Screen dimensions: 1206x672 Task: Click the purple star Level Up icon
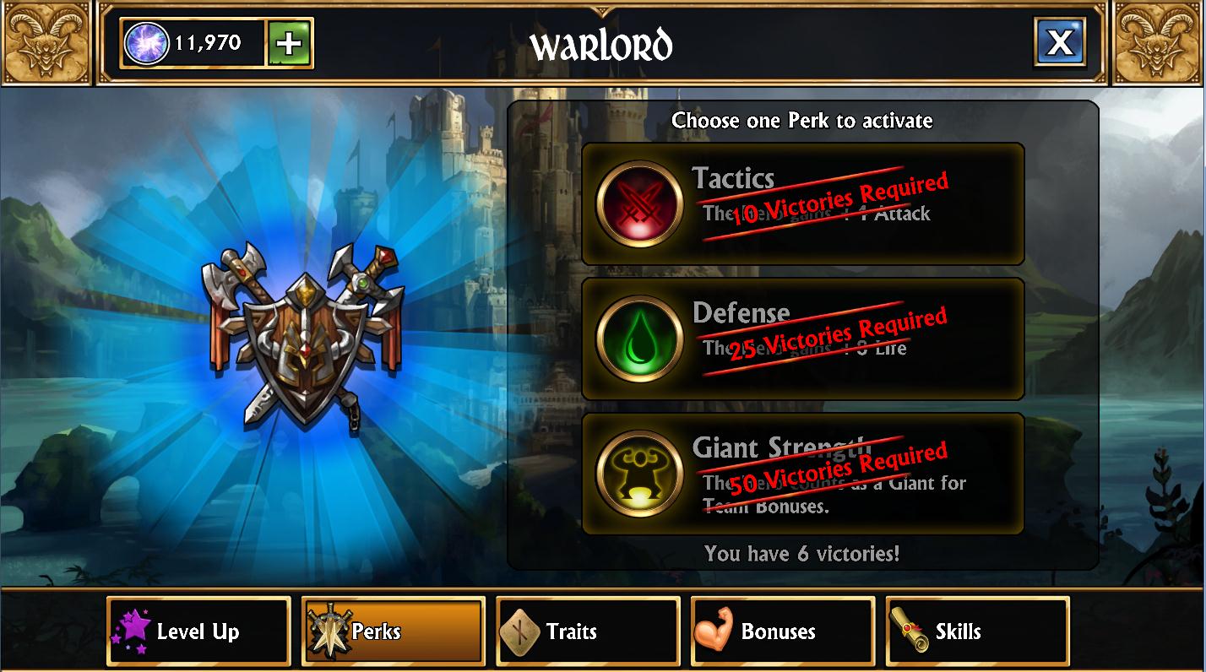130,632
